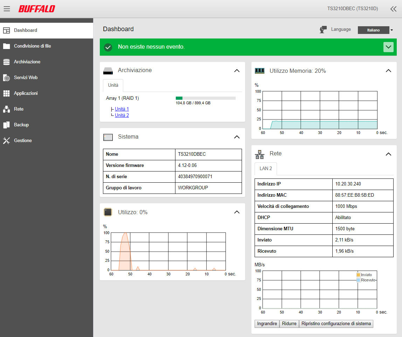Click the Rete network icon in sidebar
The width and height of the screenshot is (402, 337).
pyautogui.click(x=6, y=109)
